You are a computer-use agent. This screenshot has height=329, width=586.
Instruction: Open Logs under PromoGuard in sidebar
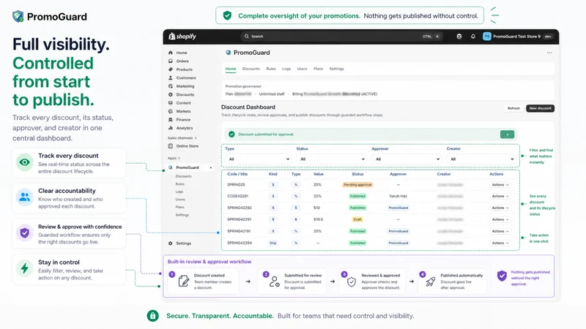tap(179, 192)
